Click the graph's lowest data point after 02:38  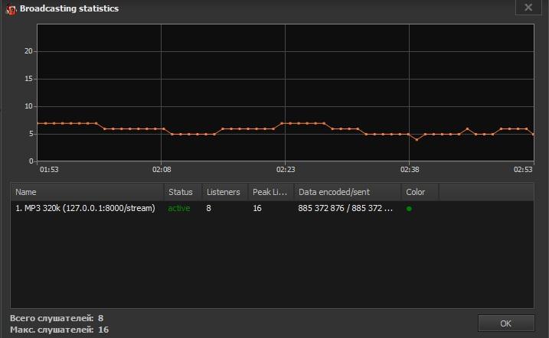coord(417,140)
